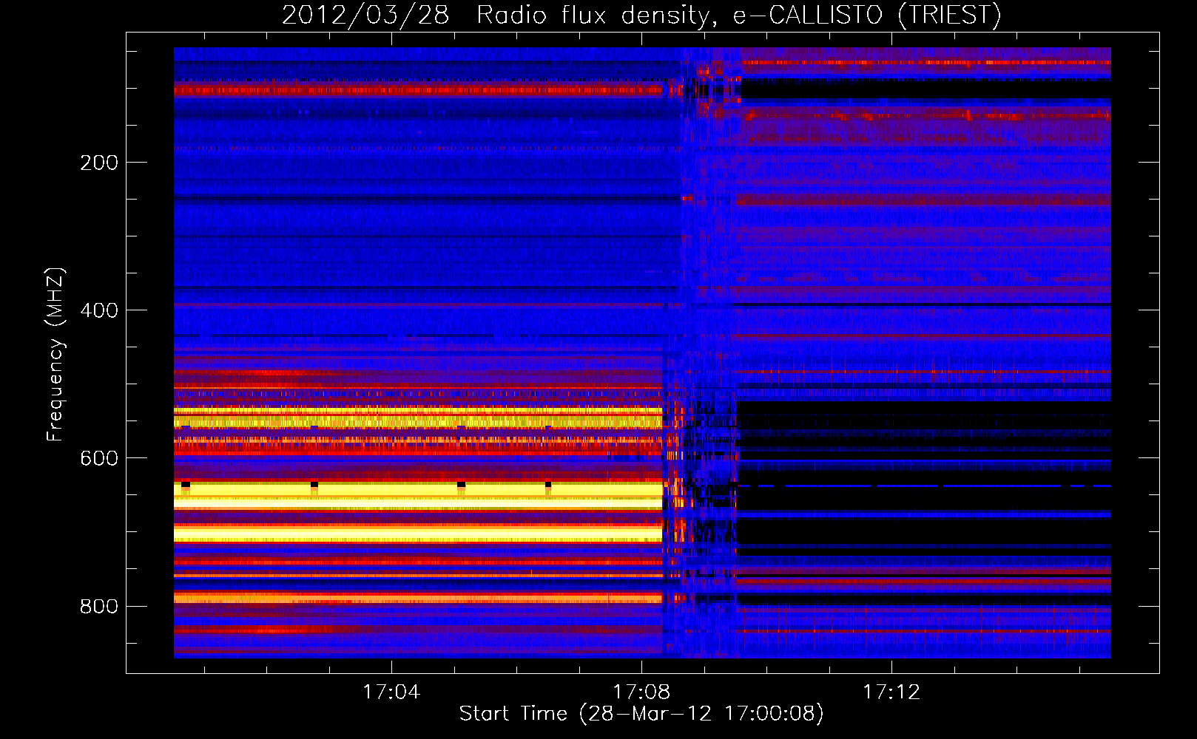The width and height of the screenshot is (1197, 739).
Task: Click the plot title mentioning e-CALLISTO (TRIEST)
Action: tap(641, 15)
